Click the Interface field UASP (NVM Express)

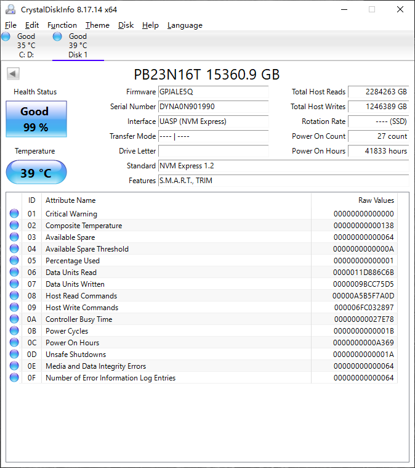(x=213, y=121)
